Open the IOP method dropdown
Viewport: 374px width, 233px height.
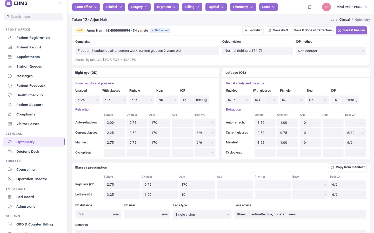[331, 51]
